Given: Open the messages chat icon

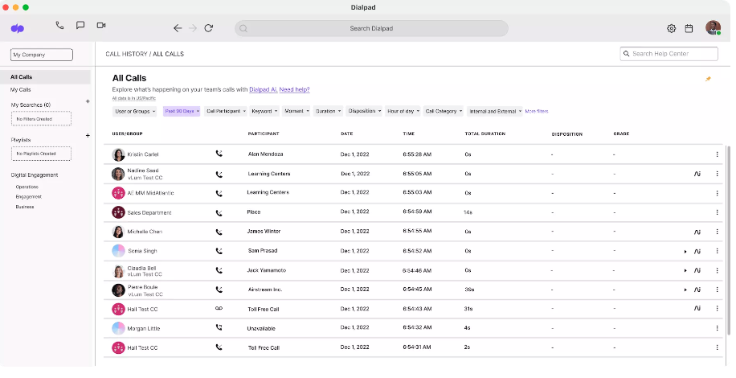Looking at the screenshot, I should coord(80,26).
